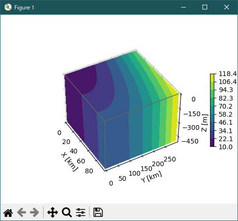
Task: Click the yellow band on the cube front face
Action: [174, 118]
